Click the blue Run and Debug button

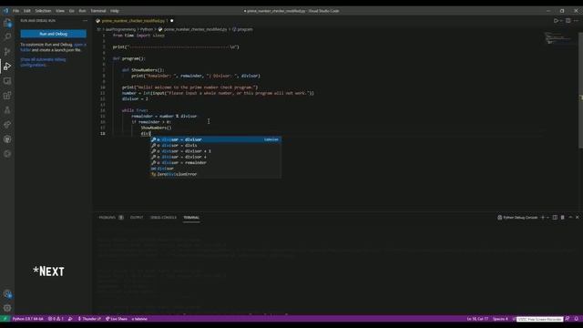[54, 34]
